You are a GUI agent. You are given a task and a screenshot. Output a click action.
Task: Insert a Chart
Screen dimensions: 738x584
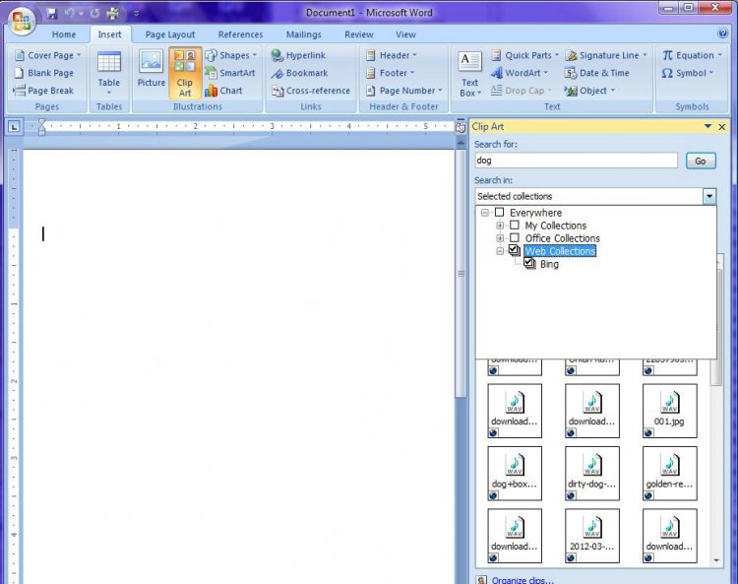click(223, 91)
